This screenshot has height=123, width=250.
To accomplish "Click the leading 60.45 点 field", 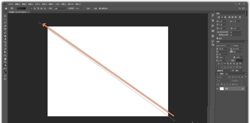I will tap(236, 49).
